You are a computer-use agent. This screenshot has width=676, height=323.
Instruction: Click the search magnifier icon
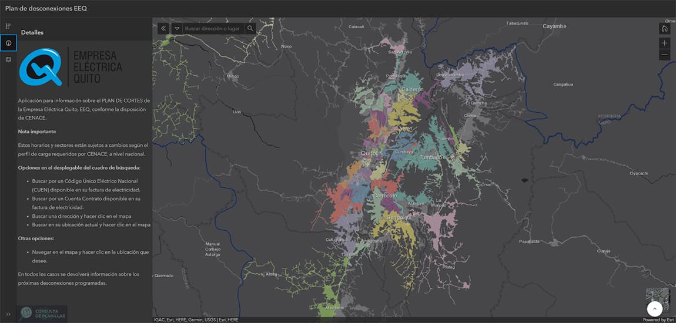click(250, 28)
